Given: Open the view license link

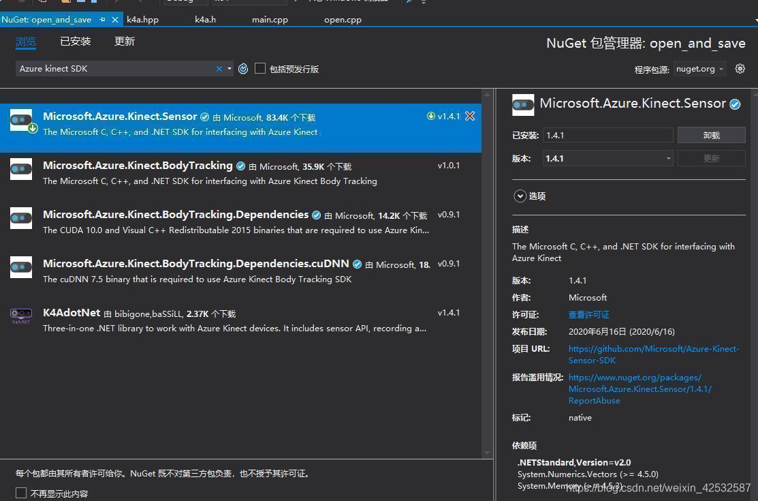Looking at the screenshot, I should click(589, 315).
